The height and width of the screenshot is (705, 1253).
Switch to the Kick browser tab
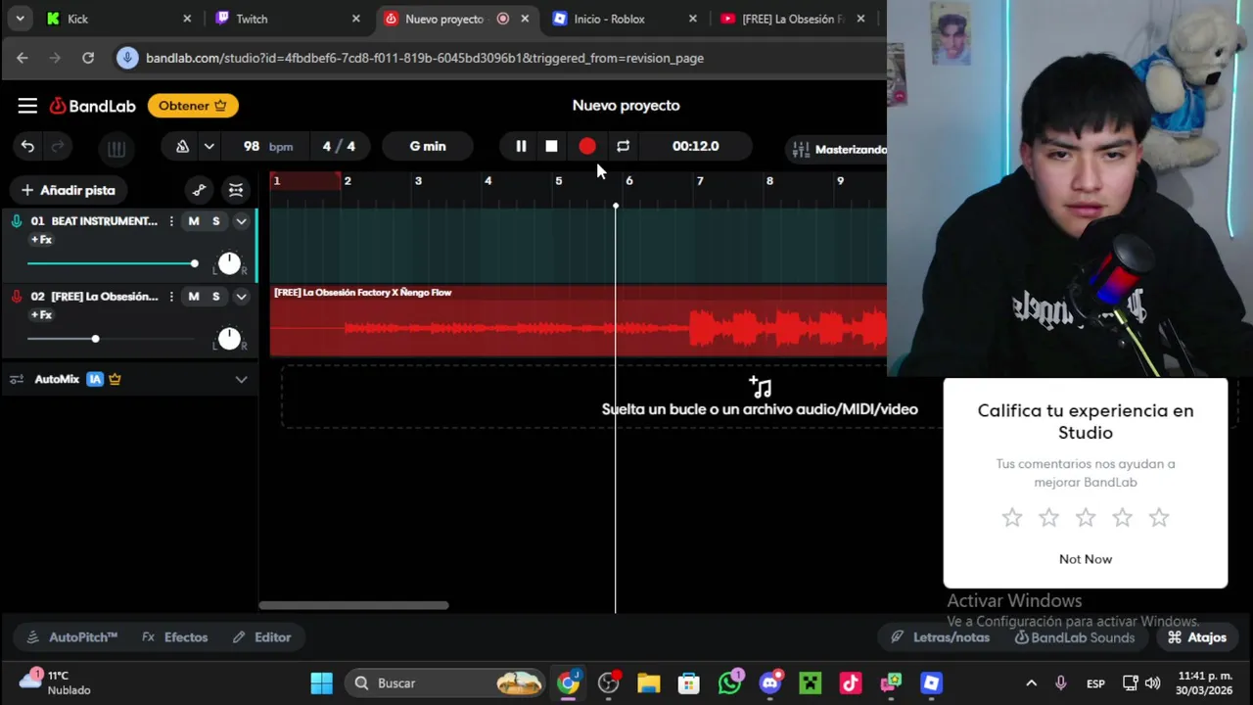tap(119, 19)
